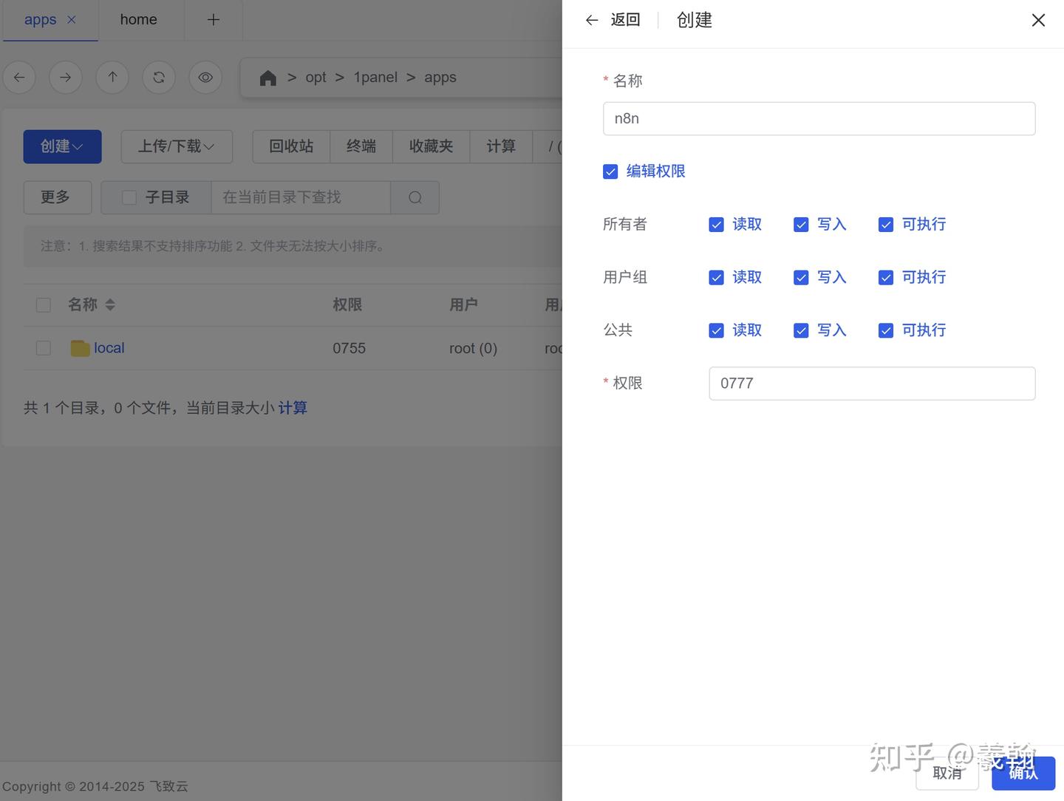
Task: Click the forward navigation arrow icon
Action: pyautogui.click(x=65, y=77)
